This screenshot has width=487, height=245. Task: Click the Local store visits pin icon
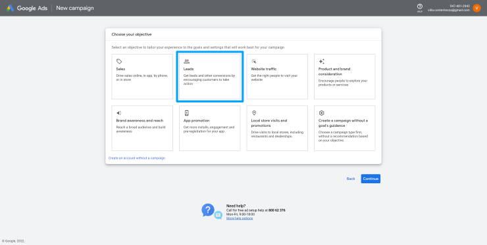coord(254,113)
